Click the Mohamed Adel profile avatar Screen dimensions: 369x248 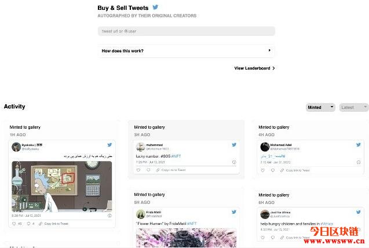(x=265, y=147)
